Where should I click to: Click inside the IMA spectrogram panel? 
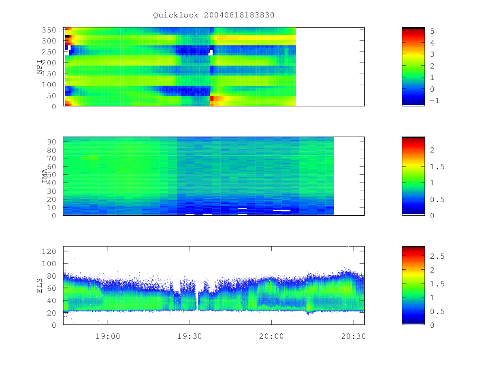pyautogui.click(x=214, y=176)
